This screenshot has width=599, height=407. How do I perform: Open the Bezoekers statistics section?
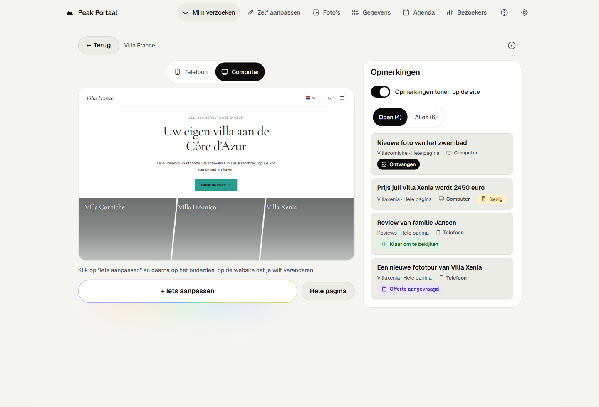tap(467, 12)
